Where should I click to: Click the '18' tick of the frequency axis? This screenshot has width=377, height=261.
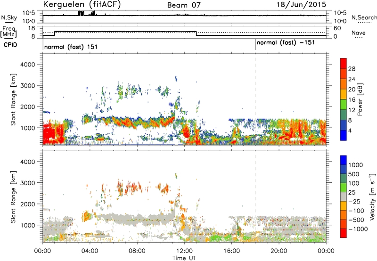coord(32,28)
